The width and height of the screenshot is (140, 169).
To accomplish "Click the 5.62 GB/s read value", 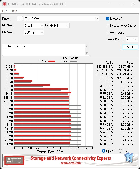I will tap(127, 101).
